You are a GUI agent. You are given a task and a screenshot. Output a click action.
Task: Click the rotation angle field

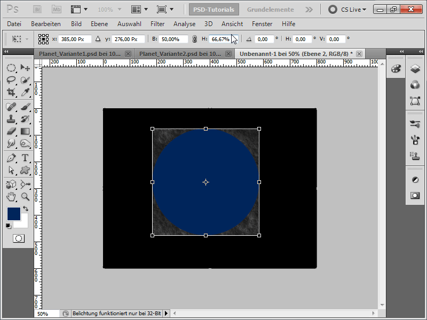pyautogui.click(x=264, y=39)
